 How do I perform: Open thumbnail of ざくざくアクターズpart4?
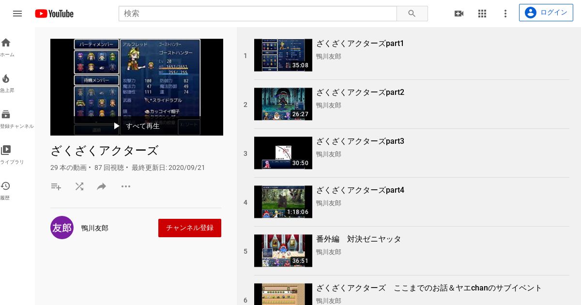[283, 202]
